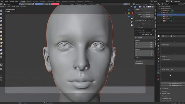The image size is (185, 104).
Task: Open the Falloff popover in header
Action: click(92, 4)
